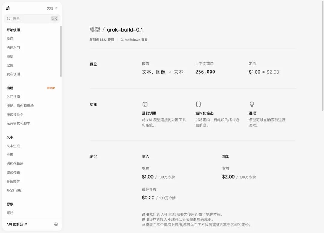The image size is (324, 233).
Task: Click the xAI logo in the sidebar header
Action: pos(7,8)
